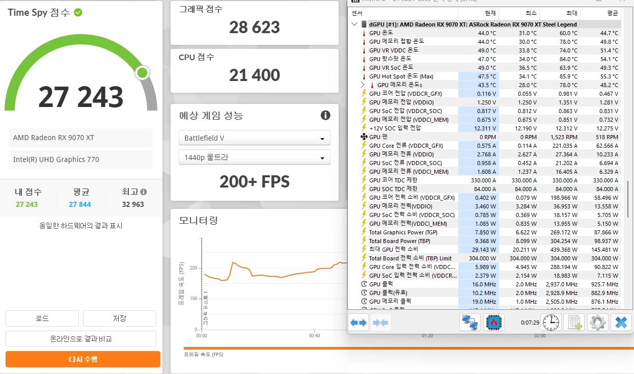Select the Total Graphics Power (TGP) row

pyautogui.click(x=484, y=232)
